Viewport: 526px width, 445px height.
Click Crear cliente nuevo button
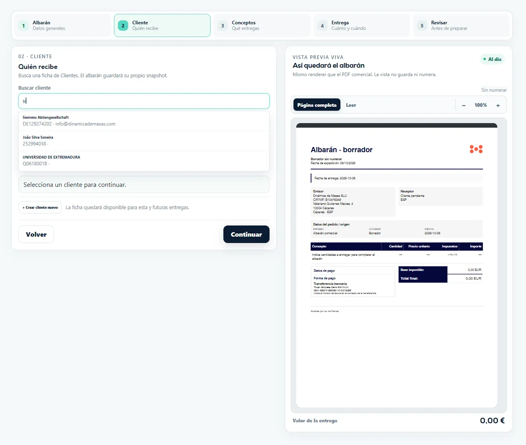tap(40, 208)
